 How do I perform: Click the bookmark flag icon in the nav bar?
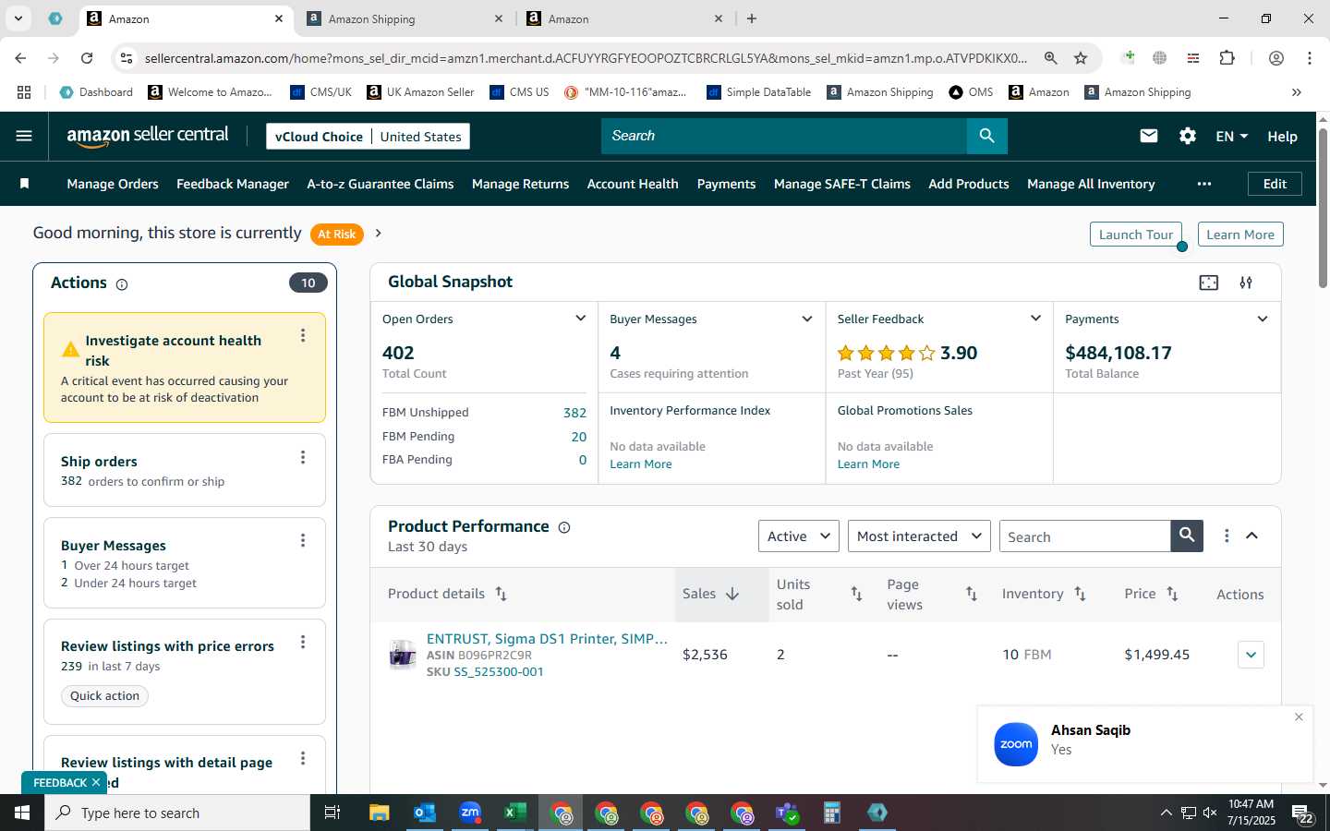(x=25, y=184)
